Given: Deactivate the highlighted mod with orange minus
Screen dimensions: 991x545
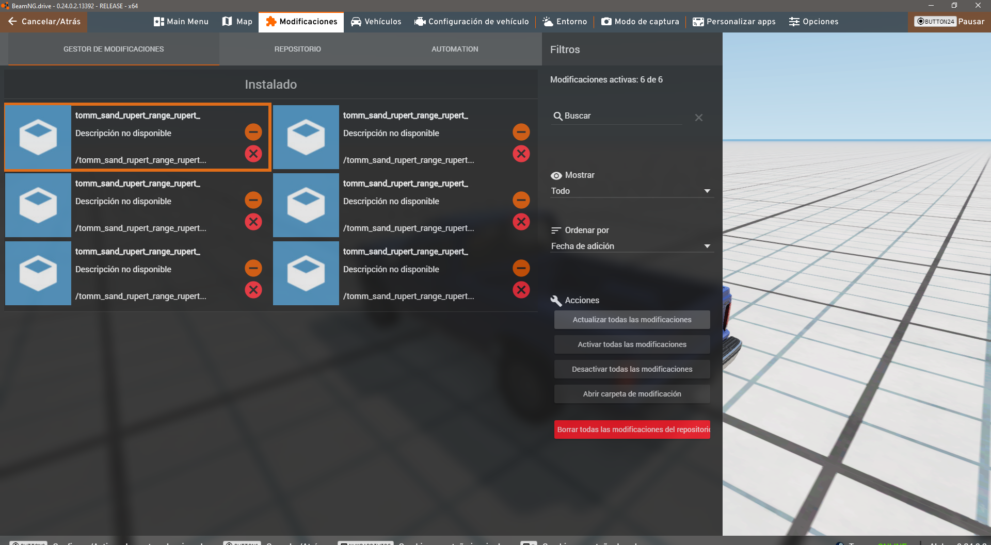Looking at the screenshot, I should point(253,132).
